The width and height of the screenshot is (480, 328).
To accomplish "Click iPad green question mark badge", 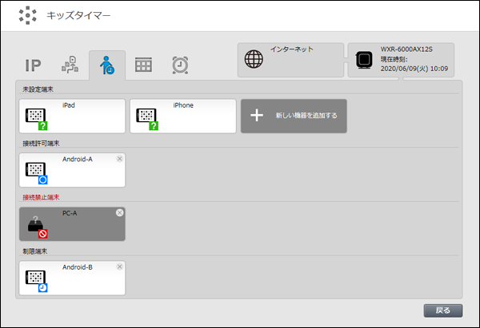I will [43, 126].
